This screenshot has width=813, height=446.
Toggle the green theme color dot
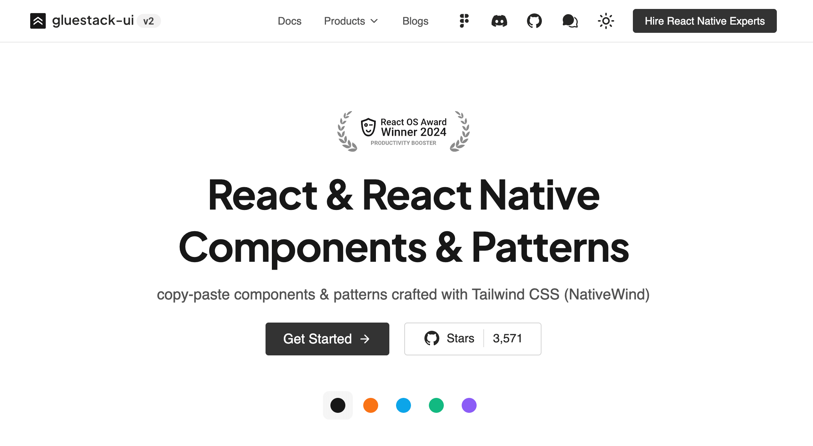(436, 405)
